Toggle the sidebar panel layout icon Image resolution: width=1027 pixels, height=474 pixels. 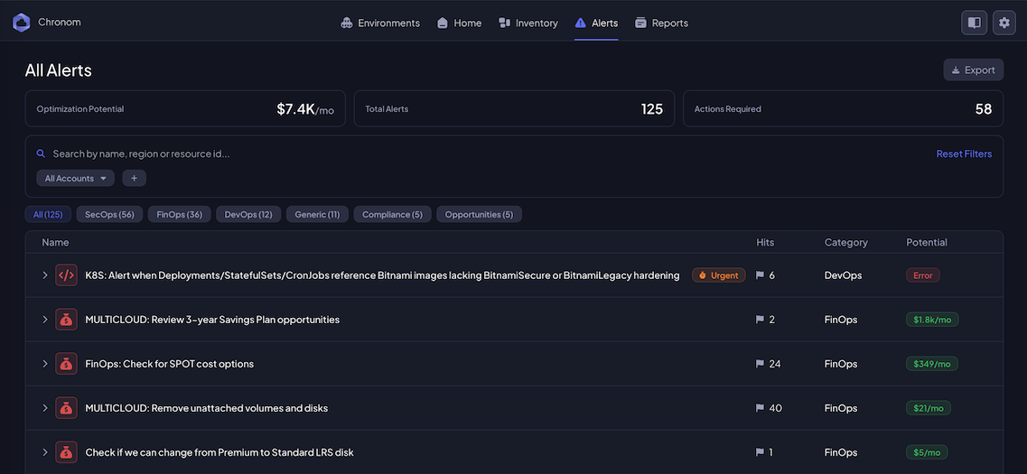tap(974, 23)
